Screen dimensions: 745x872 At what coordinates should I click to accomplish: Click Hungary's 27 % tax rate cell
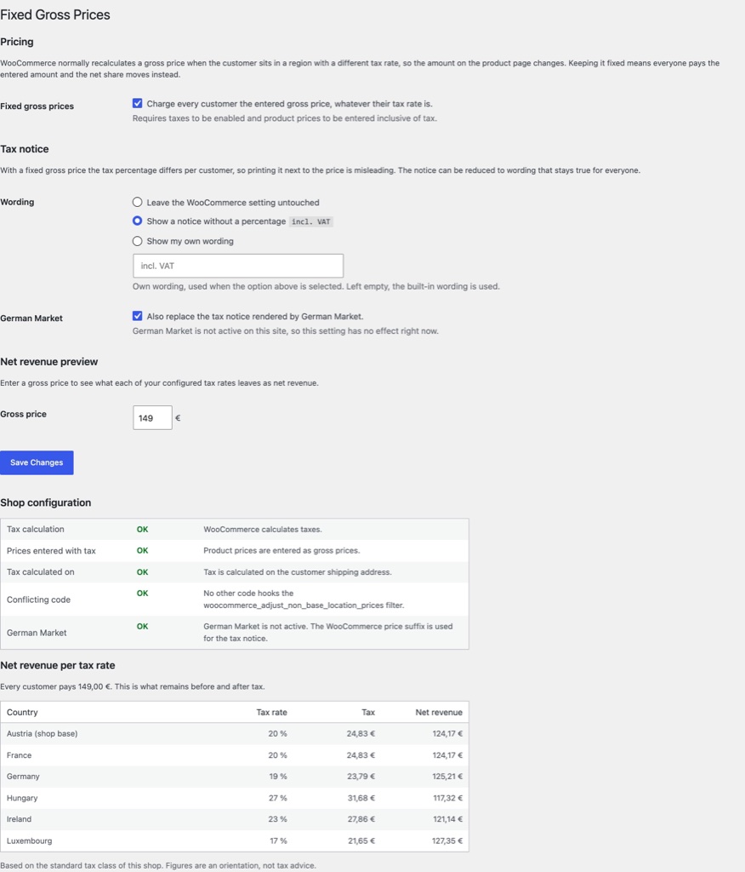pyautogui.click(x=278, y=798)
